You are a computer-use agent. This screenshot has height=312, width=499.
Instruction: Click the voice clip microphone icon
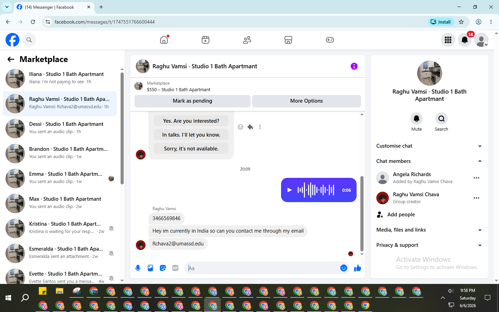point(138,268)
